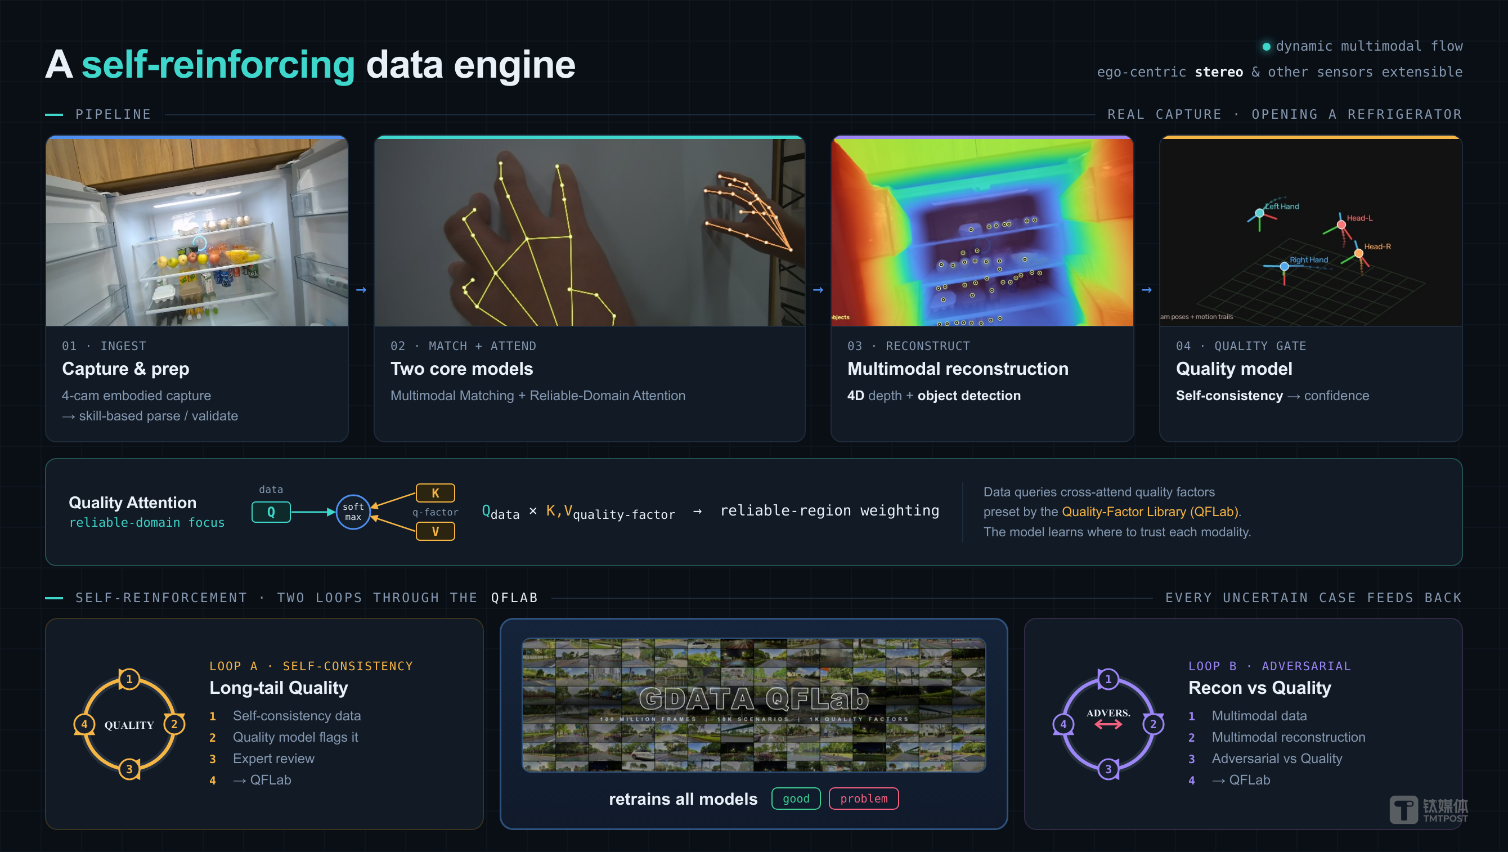
Task: Open the 3D pose trails image
Action: coord(1310,232)
